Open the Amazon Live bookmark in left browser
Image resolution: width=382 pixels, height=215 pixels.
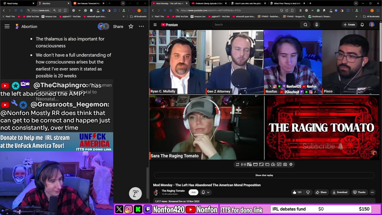49,16
